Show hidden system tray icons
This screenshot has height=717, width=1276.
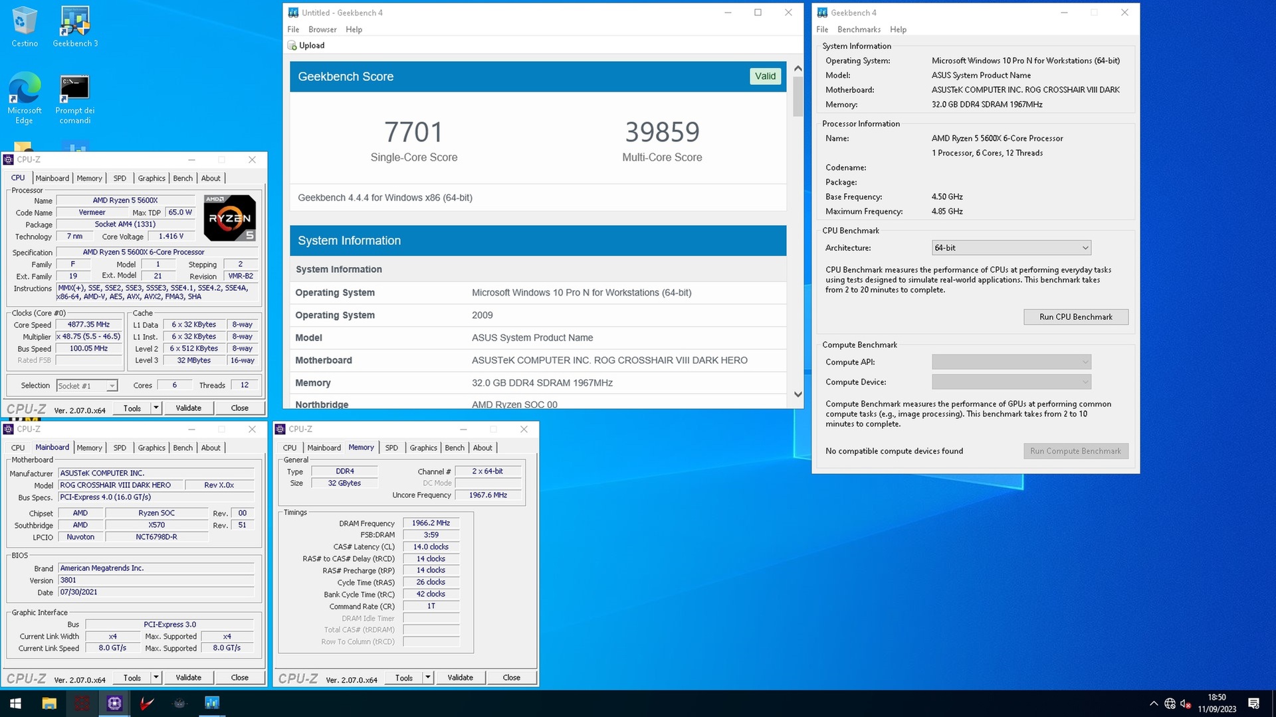(x=1154, y=704)
